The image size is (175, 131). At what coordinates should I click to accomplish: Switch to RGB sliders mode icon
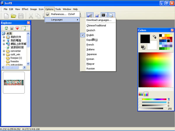[141, 94]
